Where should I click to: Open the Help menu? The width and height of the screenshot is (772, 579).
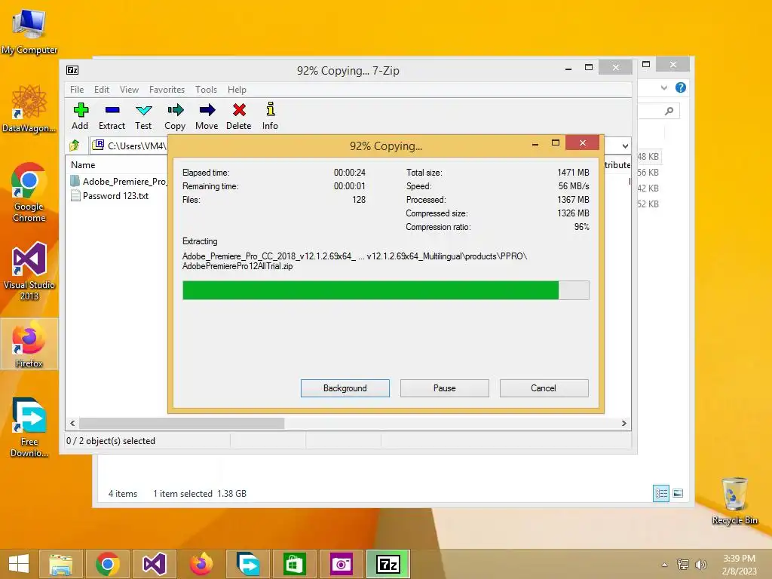point(237,90)
